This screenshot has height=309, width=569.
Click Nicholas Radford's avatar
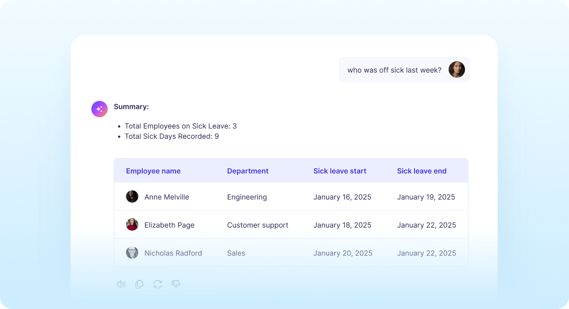click(x=132, y=253)
